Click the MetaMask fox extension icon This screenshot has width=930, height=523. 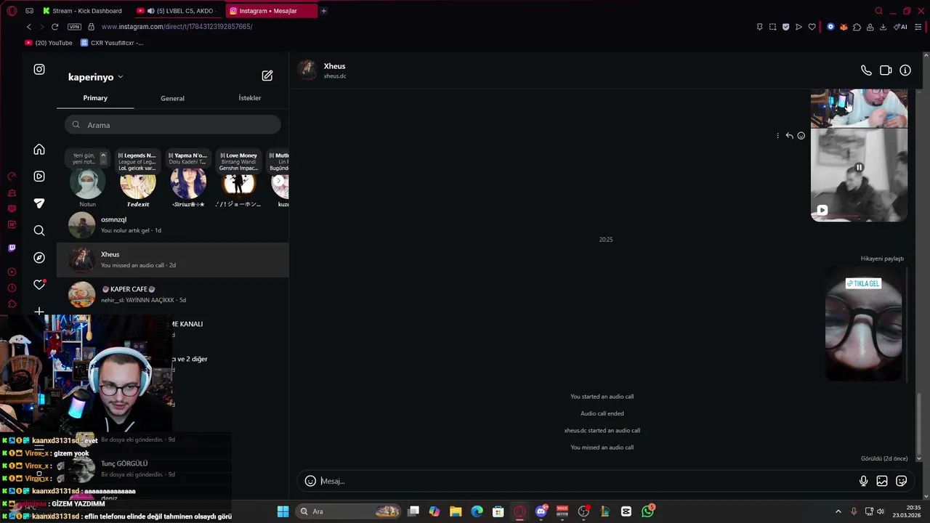click(844, 27)
